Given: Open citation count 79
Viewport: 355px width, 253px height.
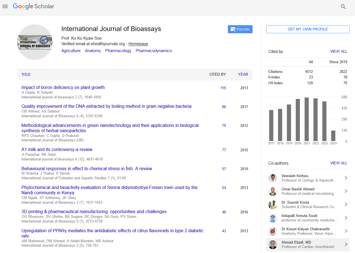Looking at the screenshot, I should click(224, 126).
